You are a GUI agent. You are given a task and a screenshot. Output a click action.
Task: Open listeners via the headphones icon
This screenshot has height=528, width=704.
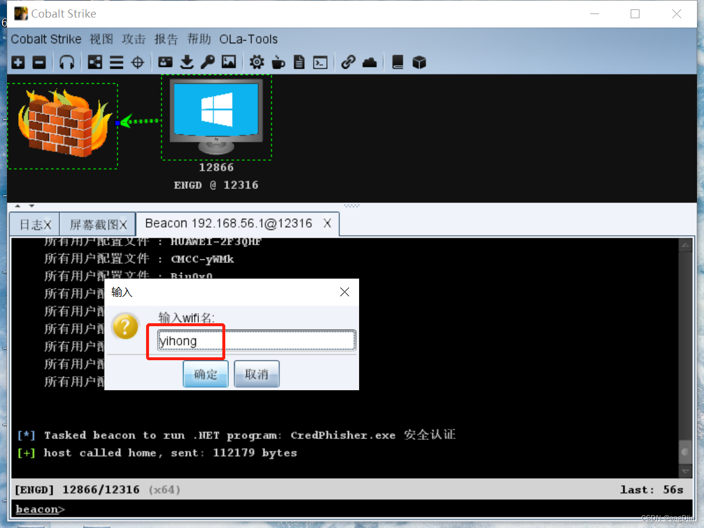click(x=67, y=62)
